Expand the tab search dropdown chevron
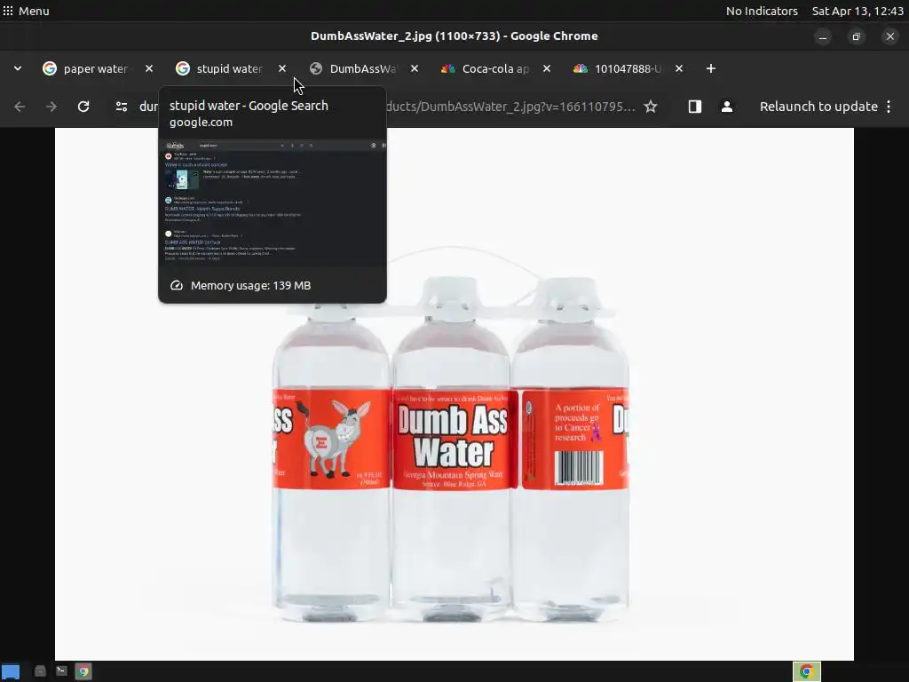The height and width of the screenshot is (682, 909). [18, 68]
